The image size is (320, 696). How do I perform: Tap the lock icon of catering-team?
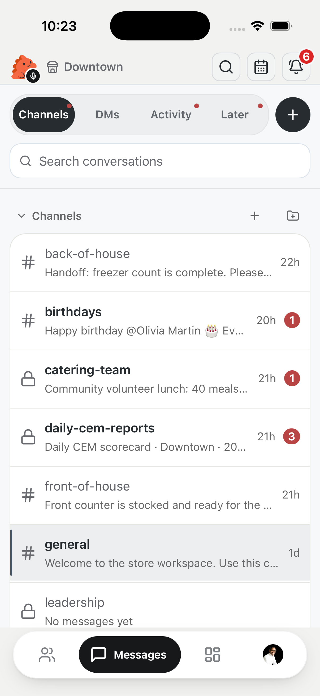pos(28,379)
